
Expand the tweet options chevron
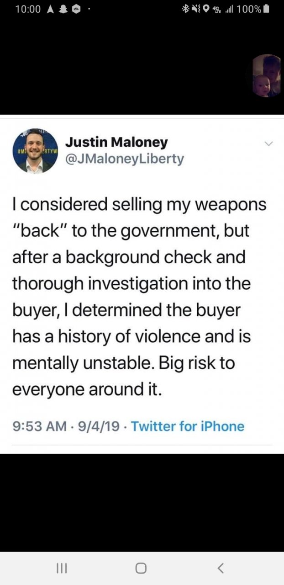[x=268, y=144]
